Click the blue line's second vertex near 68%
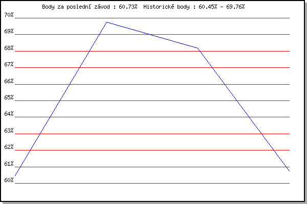The height and width of the screenshot is (204, 307). pos(198,48)
